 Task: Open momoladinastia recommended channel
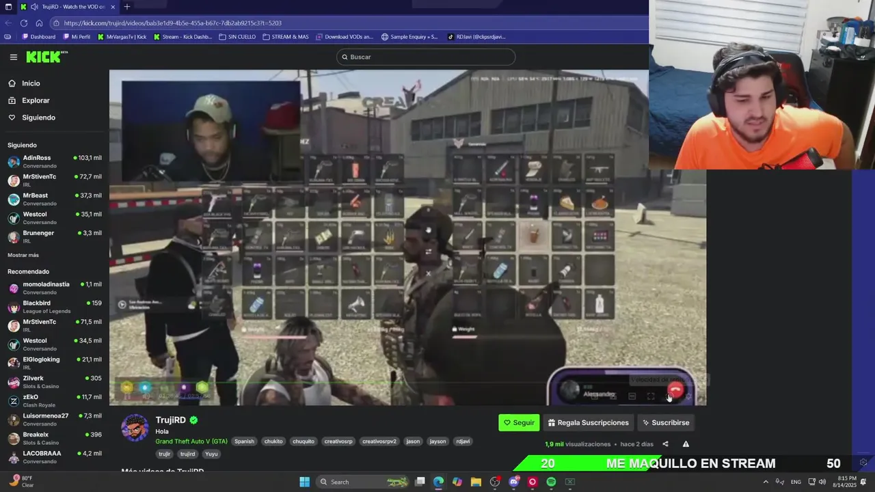click(x=55, y=288)
